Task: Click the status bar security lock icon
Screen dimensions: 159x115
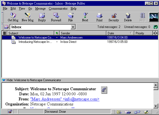Action: point(10,112)
